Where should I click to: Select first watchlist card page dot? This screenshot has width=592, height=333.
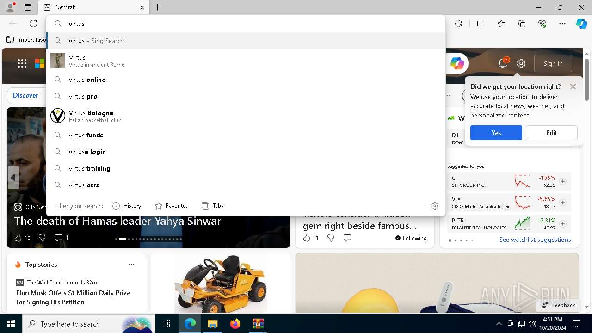click(450, 240)
